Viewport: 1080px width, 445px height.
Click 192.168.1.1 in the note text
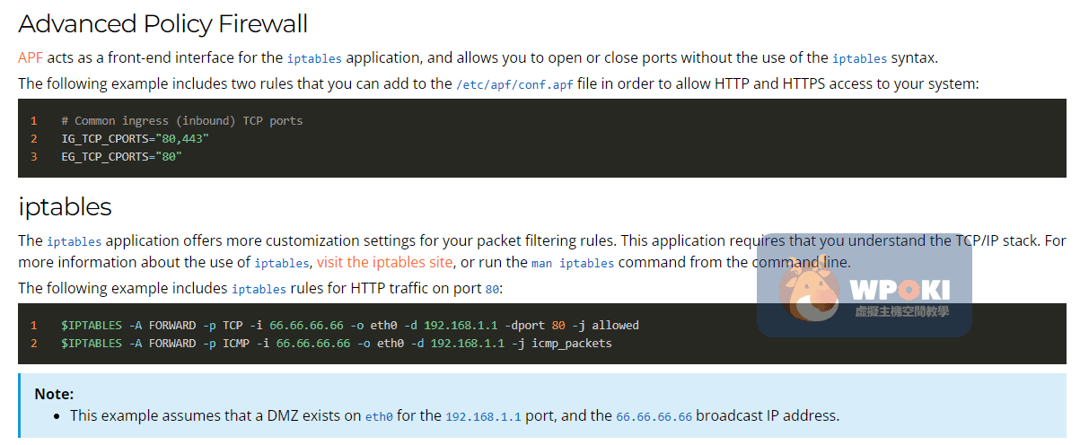coord(483,417)
